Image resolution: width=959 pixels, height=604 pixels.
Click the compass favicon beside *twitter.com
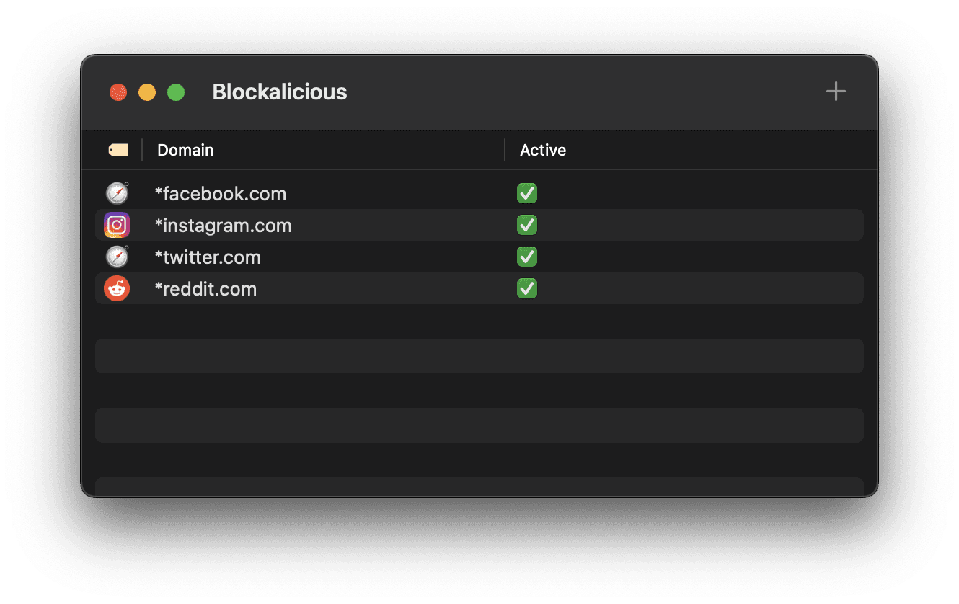tap(117, 256)
